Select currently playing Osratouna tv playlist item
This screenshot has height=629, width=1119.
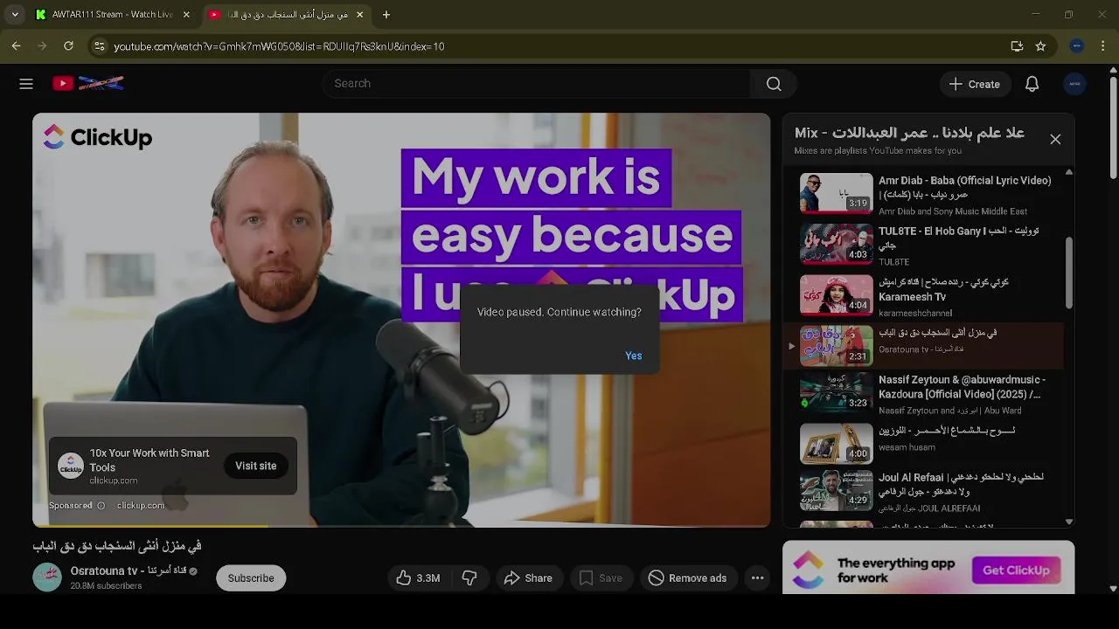925,345
